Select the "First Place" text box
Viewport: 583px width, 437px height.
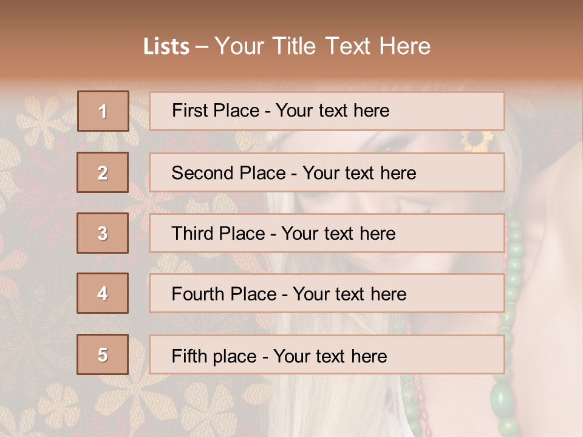pos(327,111)
